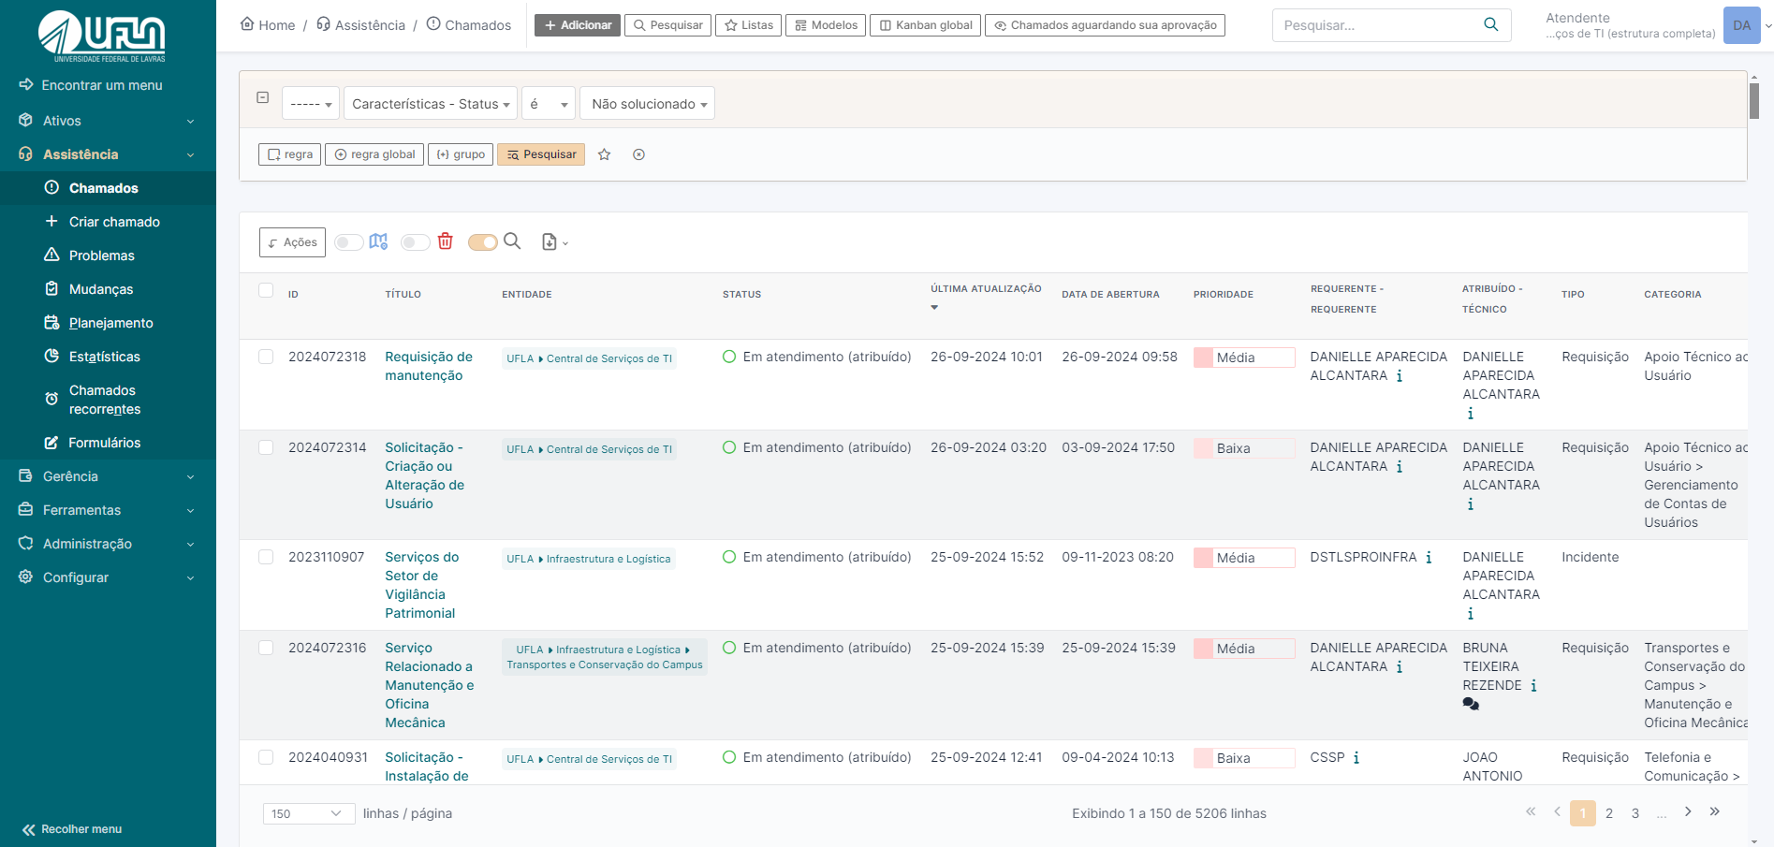Viewport: 1774px width, 847px height.
Task: Click the red trash icon
Action: click(x=446, y=241)
